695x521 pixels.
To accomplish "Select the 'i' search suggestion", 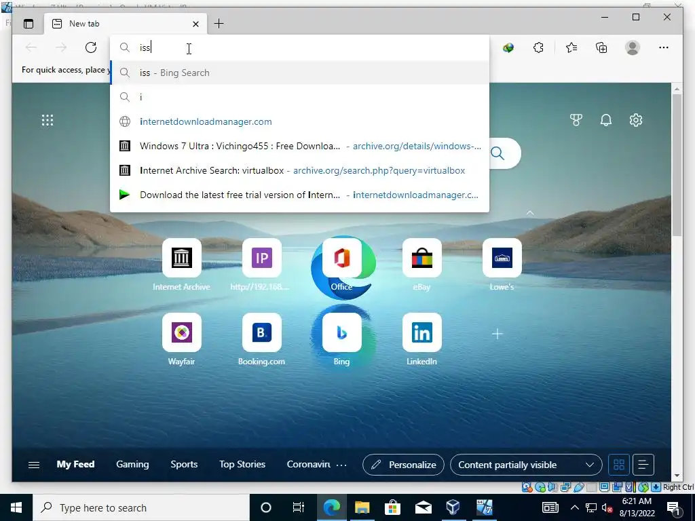I will point(299,97).
